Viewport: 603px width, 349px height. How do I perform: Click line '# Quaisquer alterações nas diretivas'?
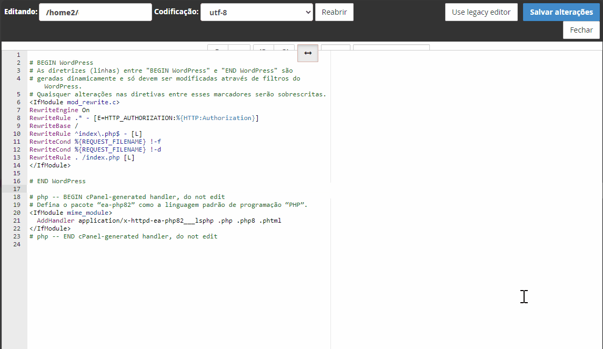point(178,94)
